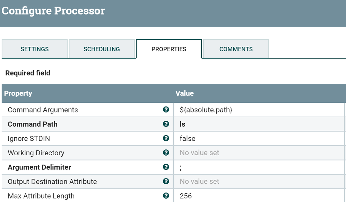Click help icon beside Command Arguments
This screenshot has width=346, height=202.
point(166,110)
